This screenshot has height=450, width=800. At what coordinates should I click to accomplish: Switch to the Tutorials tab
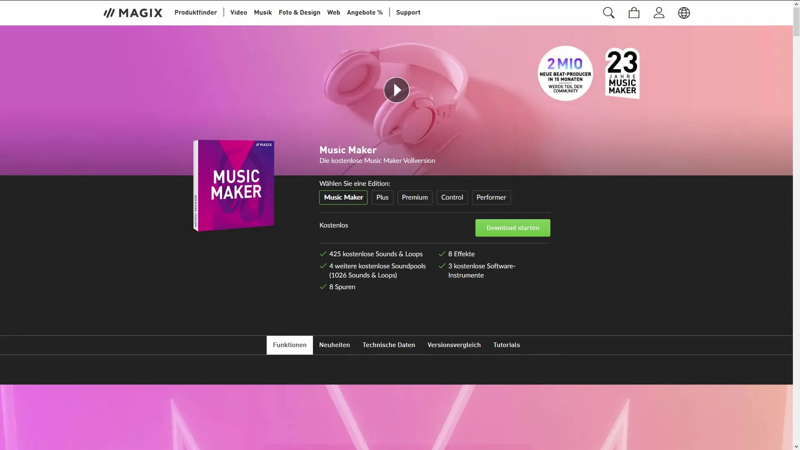pyautogui.click(x=507, y=345)
